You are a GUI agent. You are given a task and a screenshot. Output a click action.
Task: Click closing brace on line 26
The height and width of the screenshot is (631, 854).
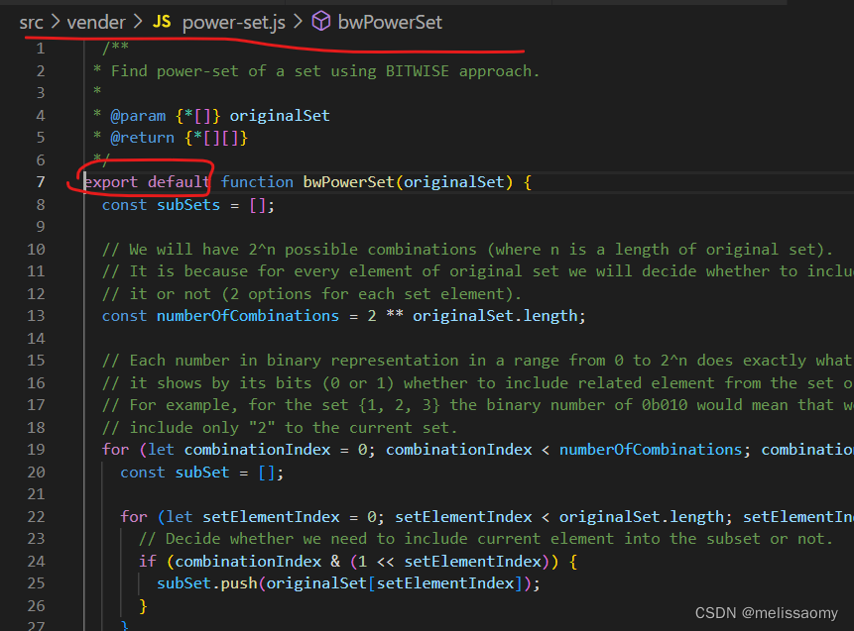coord(143,605)
